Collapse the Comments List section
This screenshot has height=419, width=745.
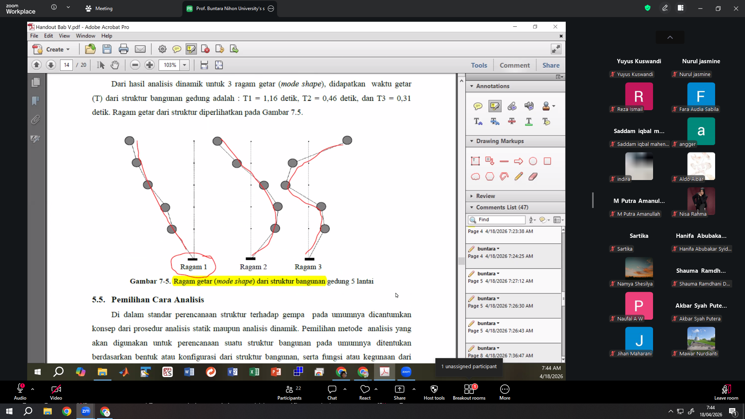click(x=471, y=208)
